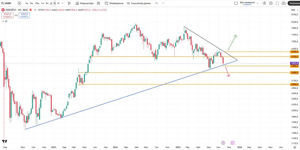Click the grey minus icon in the legend
300x150 pixels.
[36, 10]
